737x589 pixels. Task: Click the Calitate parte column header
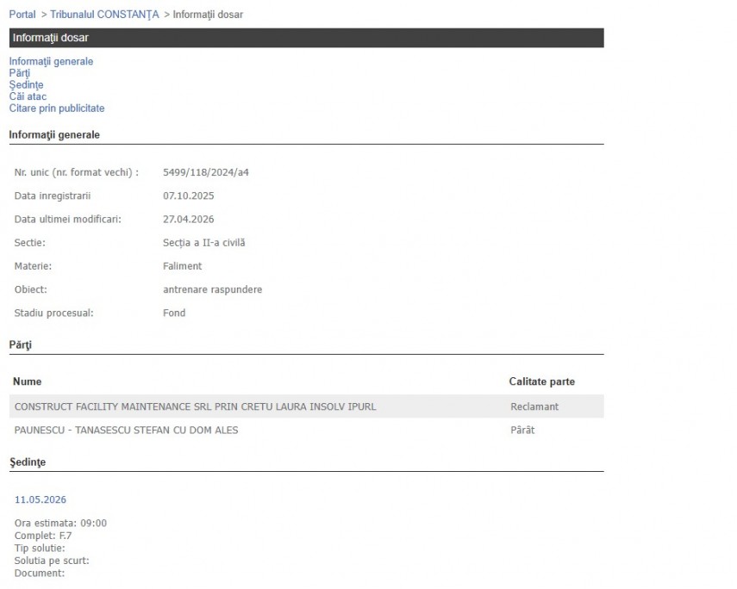tap(541, 381)
